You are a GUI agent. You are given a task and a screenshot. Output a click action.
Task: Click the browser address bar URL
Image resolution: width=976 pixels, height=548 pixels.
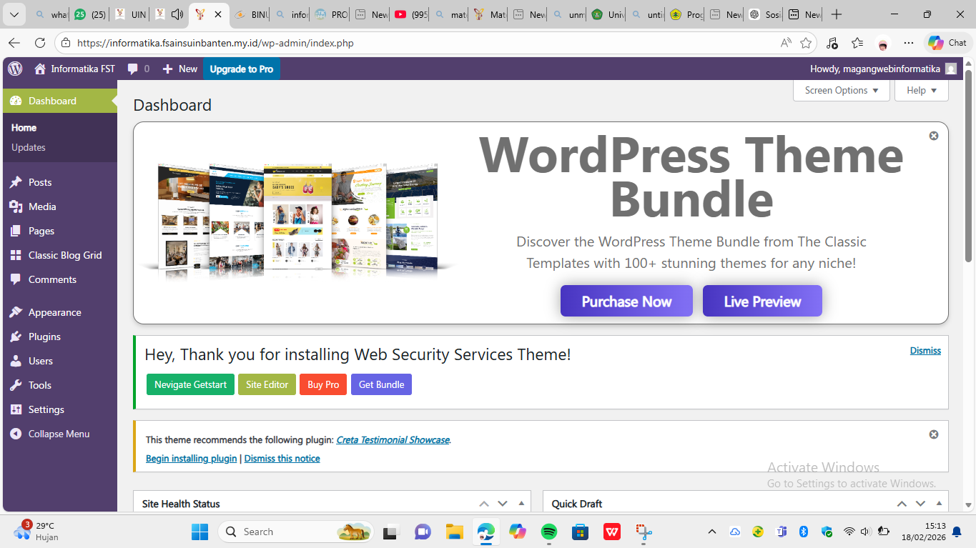tap(215, 43)
